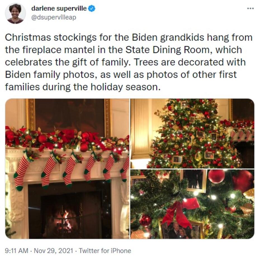
Task: Open the close-up tree ornament photo
Action: [192, 204]
